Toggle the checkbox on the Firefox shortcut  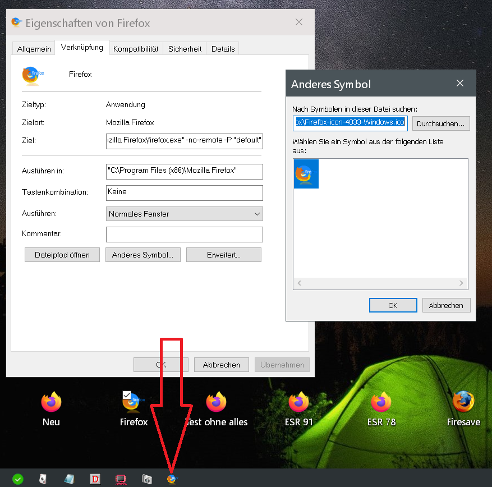point(127,395)
